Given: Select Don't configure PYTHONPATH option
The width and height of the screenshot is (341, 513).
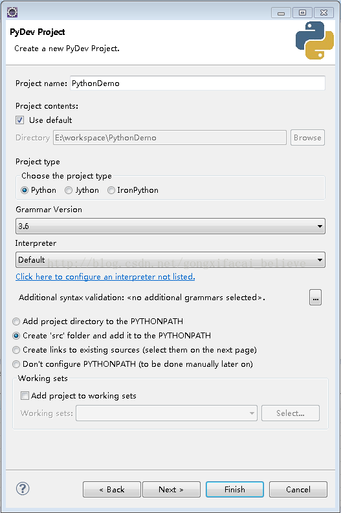Looking at the screenshot, I should point(16,364).
